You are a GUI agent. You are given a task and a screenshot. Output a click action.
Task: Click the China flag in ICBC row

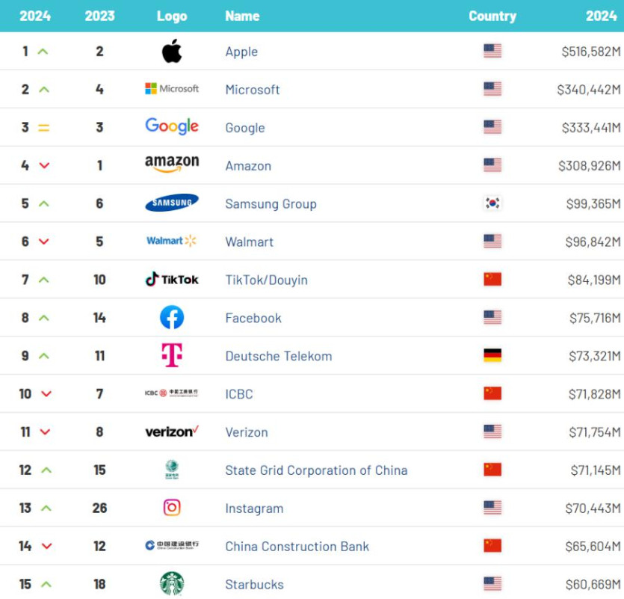(x=492, y=393)
